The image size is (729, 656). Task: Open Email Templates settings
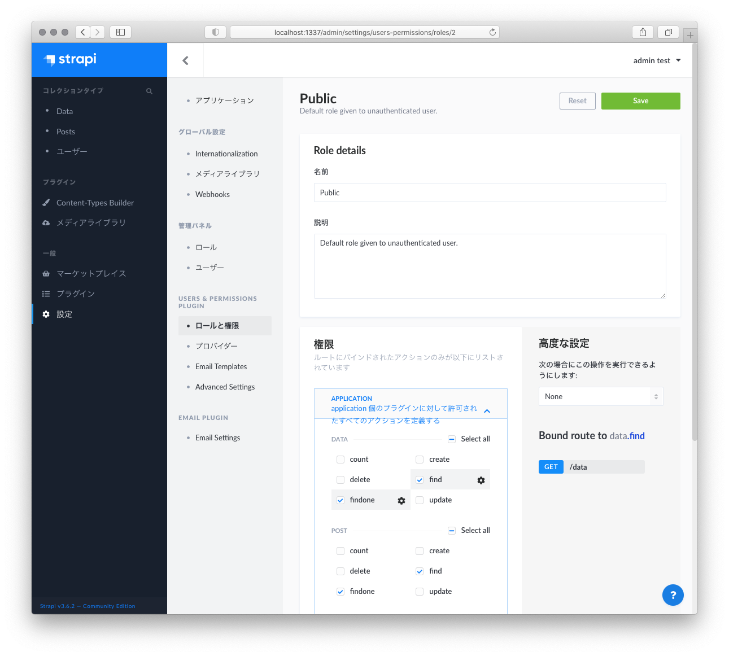coord(221,366)
